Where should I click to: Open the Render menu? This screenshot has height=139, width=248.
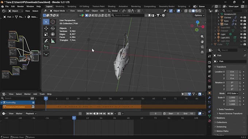(20, 7)
